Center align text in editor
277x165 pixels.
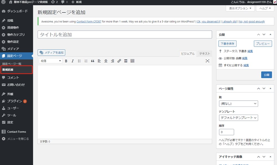click(106, 61)
